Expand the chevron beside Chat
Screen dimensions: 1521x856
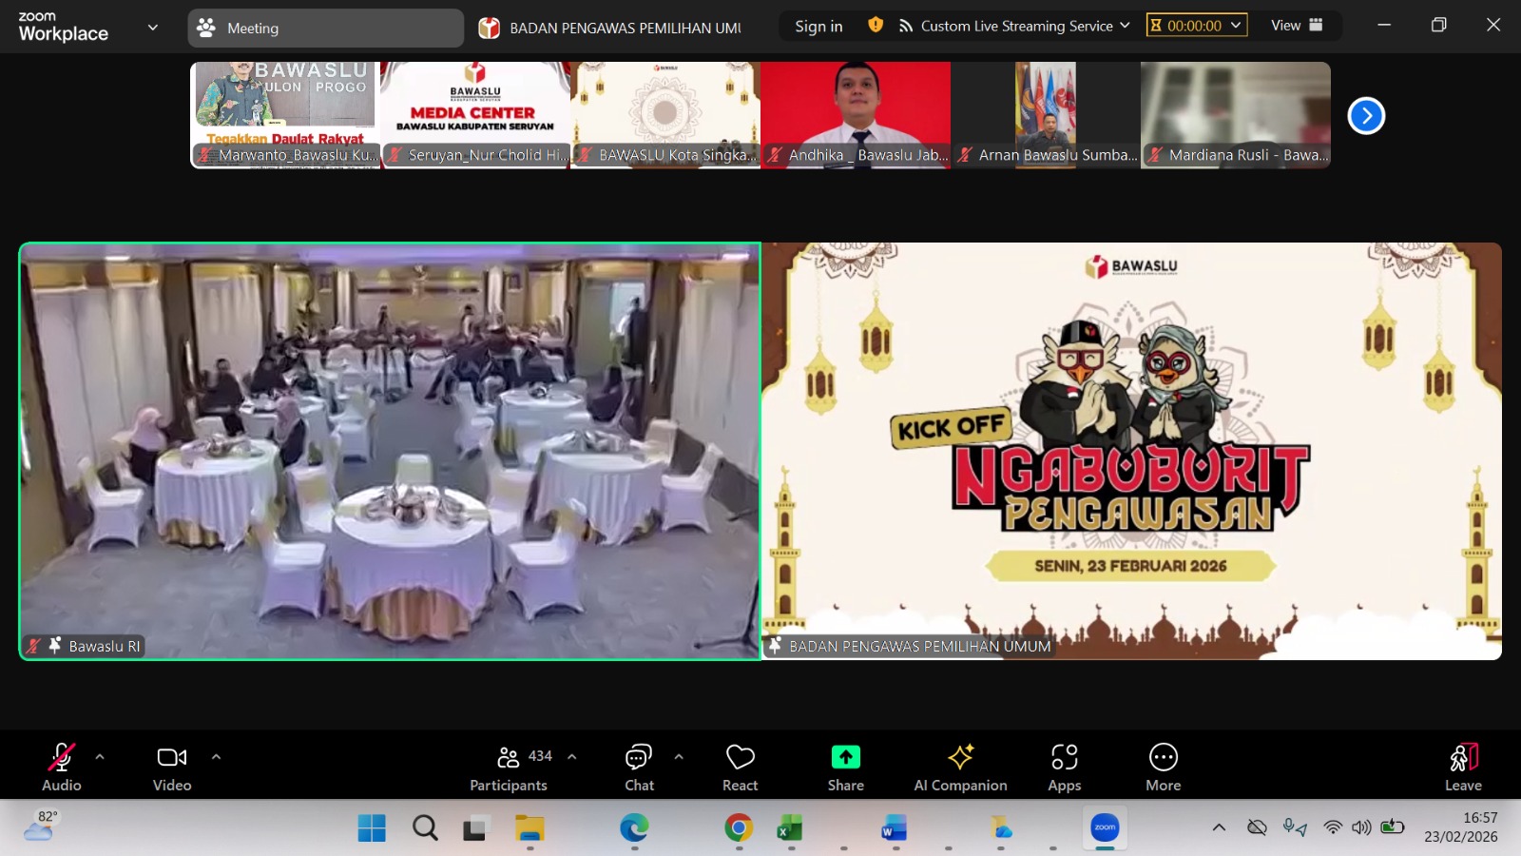679,757
